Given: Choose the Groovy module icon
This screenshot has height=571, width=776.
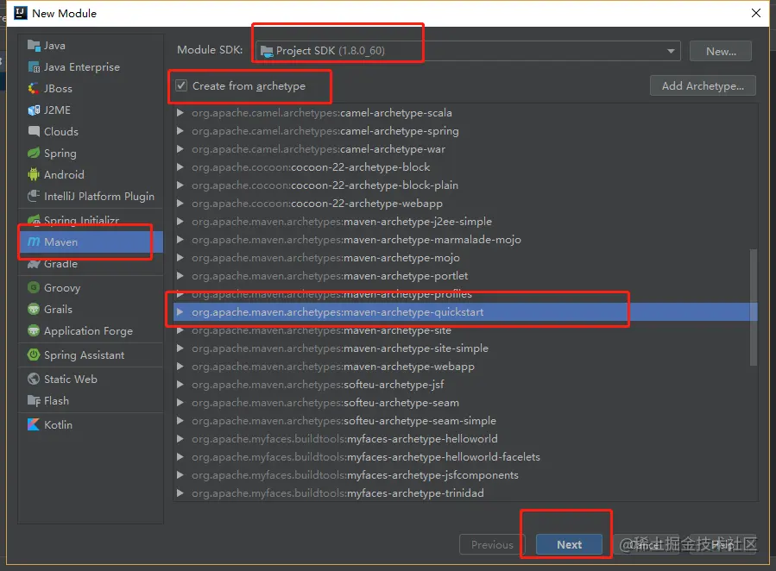Looking at the screenshot, I should point(34,288).
